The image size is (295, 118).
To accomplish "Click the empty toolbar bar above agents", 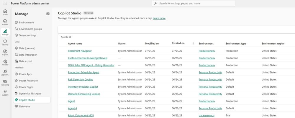I will tap(176, 29).
